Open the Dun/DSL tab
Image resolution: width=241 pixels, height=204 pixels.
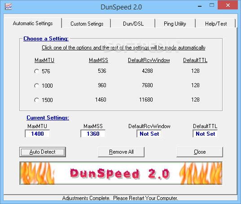click(133, 24)
